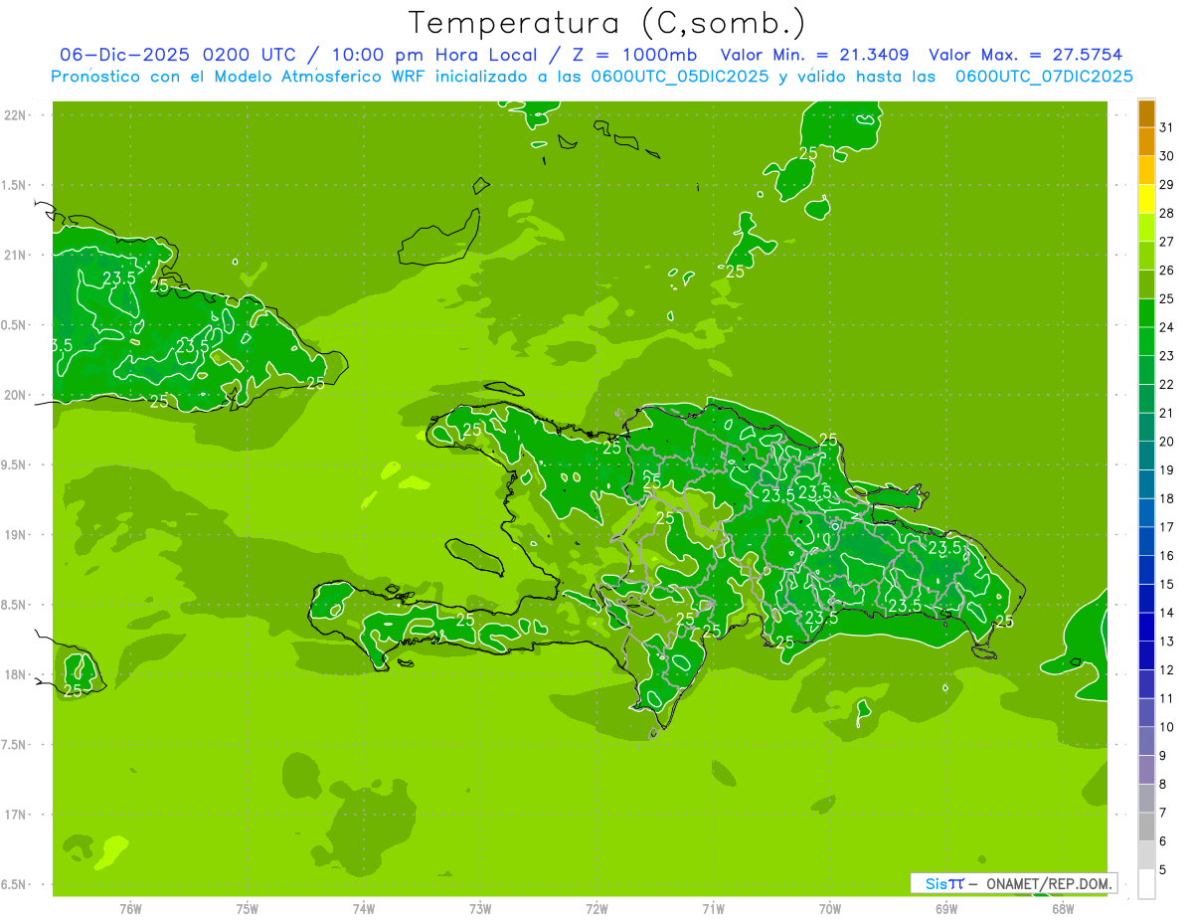Click the color bar label "20"

point(1167,442)
